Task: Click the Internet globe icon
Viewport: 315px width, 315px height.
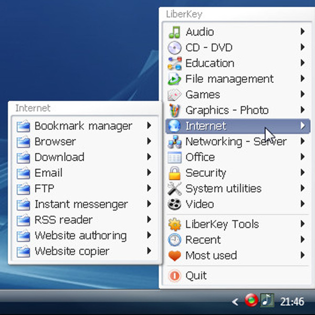Action: (x=174, y=126)
